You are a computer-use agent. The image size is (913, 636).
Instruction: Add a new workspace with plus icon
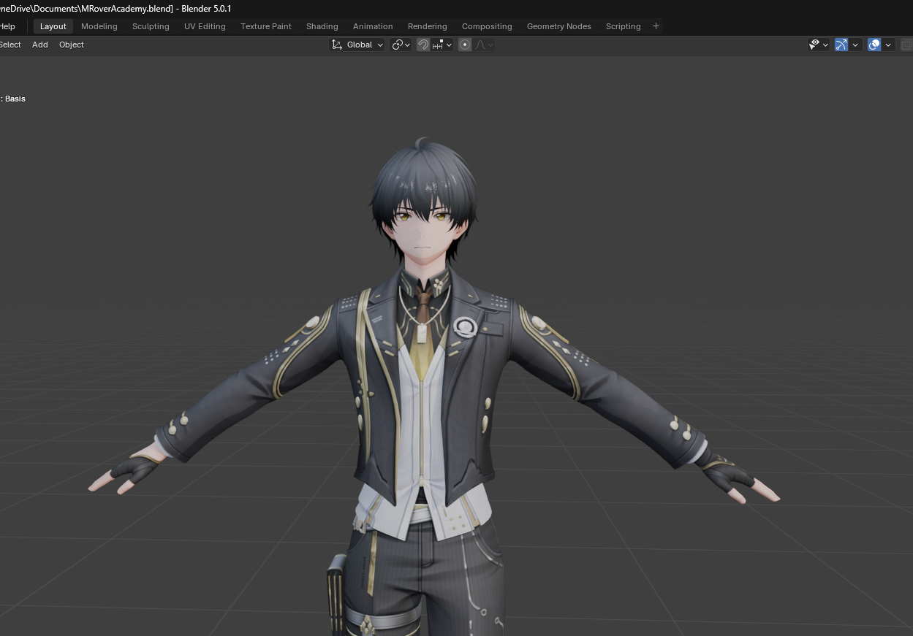click(656, 26)
